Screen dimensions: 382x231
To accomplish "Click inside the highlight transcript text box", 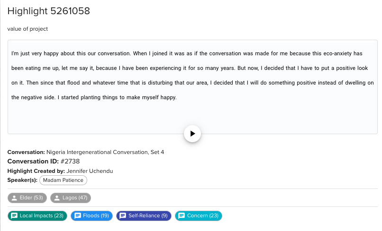I will click(x=192, y=87).
